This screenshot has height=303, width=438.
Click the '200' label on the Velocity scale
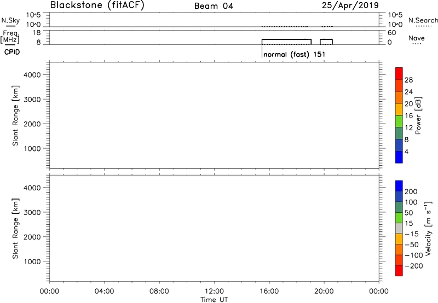pyautogui.click(x=411, y=191)
